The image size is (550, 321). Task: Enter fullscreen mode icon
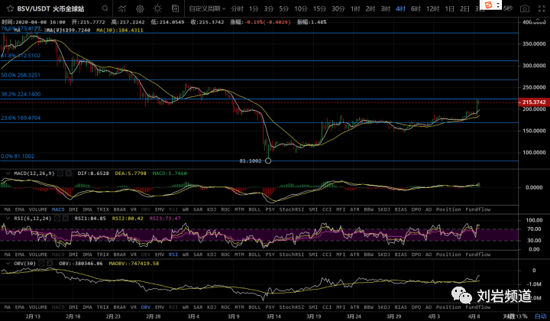(x=542, y=8)
